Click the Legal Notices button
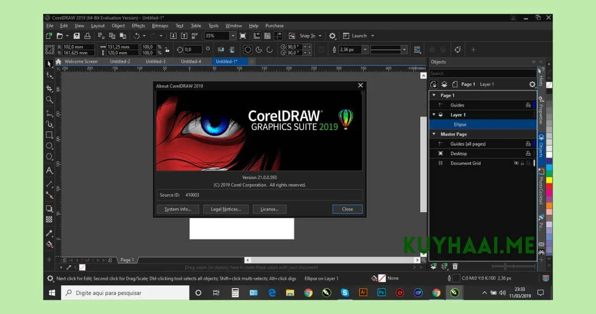Viewport: 596px width, 314px height. pyautogui.click(x=226, y=209)
